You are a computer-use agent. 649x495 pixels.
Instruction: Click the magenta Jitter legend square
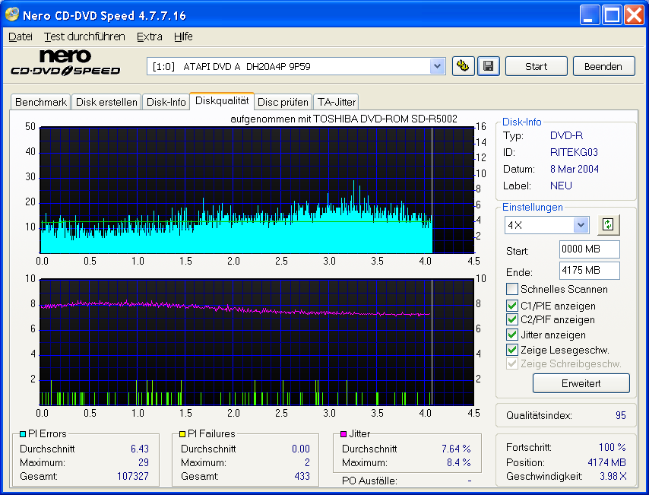[343, 434]
